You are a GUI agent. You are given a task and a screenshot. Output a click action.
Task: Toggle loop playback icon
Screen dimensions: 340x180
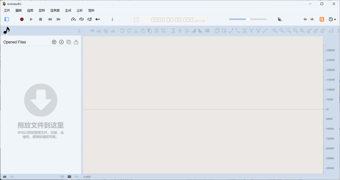[x=82, y=19]
